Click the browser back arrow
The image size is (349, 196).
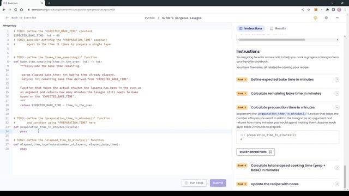click(x=4, y=10)
